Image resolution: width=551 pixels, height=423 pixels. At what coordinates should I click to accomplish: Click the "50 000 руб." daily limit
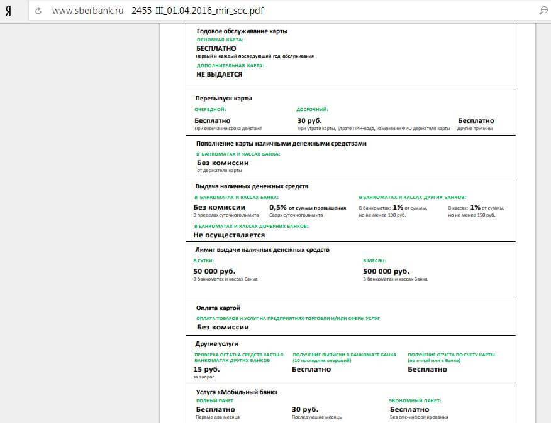coord(214,271)
